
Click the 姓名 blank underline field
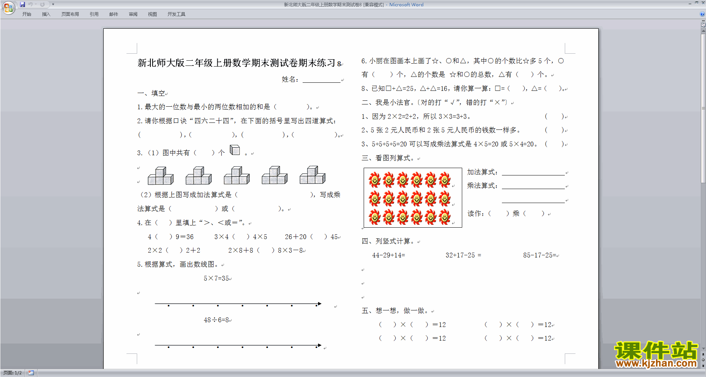tap(321, 79)
